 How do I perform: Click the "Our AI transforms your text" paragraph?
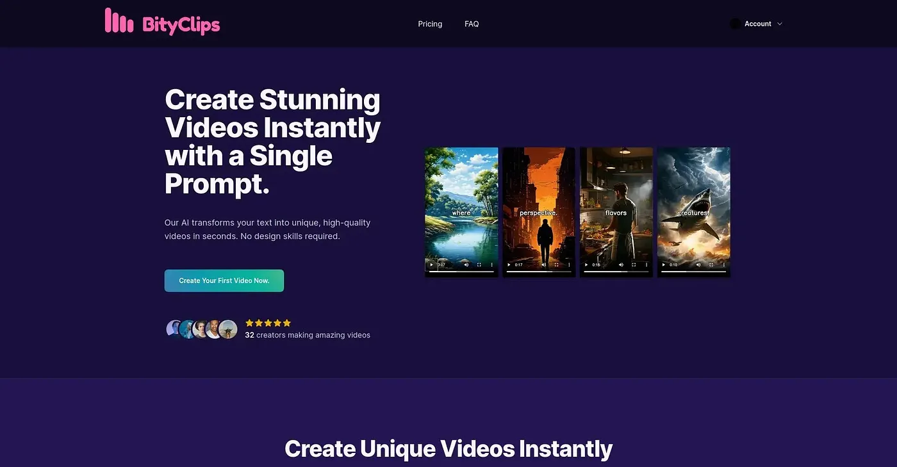(x=268, y=229)
